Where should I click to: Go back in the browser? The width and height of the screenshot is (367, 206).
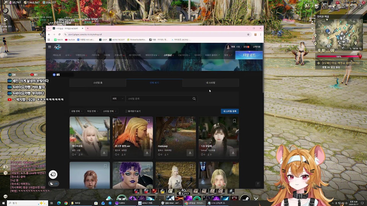pyautogui.click(x=49, y=34)
